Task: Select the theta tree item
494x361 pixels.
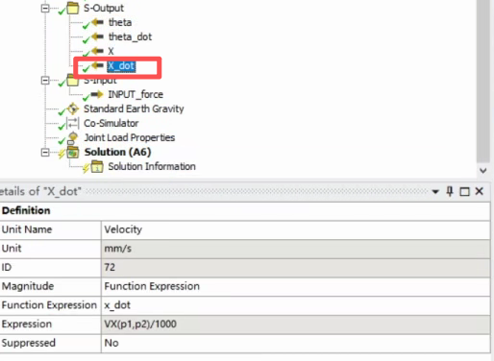Action: tap(120, 22)
